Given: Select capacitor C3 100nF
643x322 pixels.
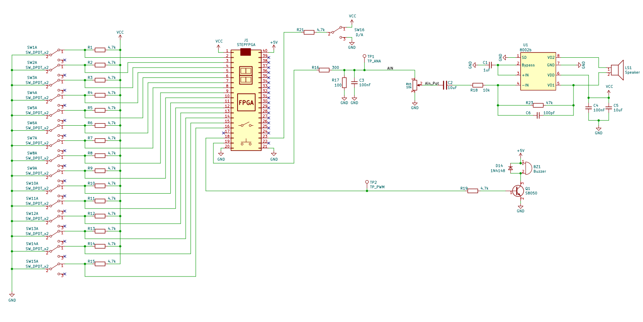Looking at the screenshot, I should [x=354, y=83].
